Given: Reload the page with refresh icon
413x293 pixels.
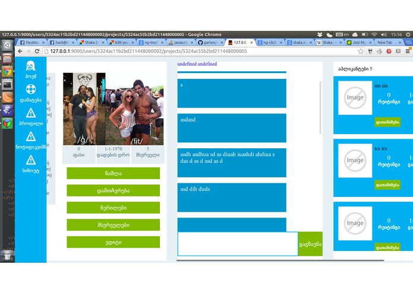Looking at the screenshot, I should [x=37, y=51].
